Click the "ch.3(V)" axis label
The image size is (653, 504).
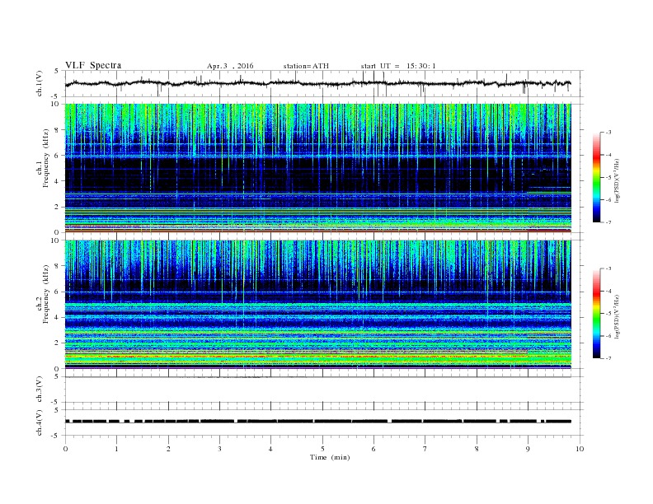39,390
